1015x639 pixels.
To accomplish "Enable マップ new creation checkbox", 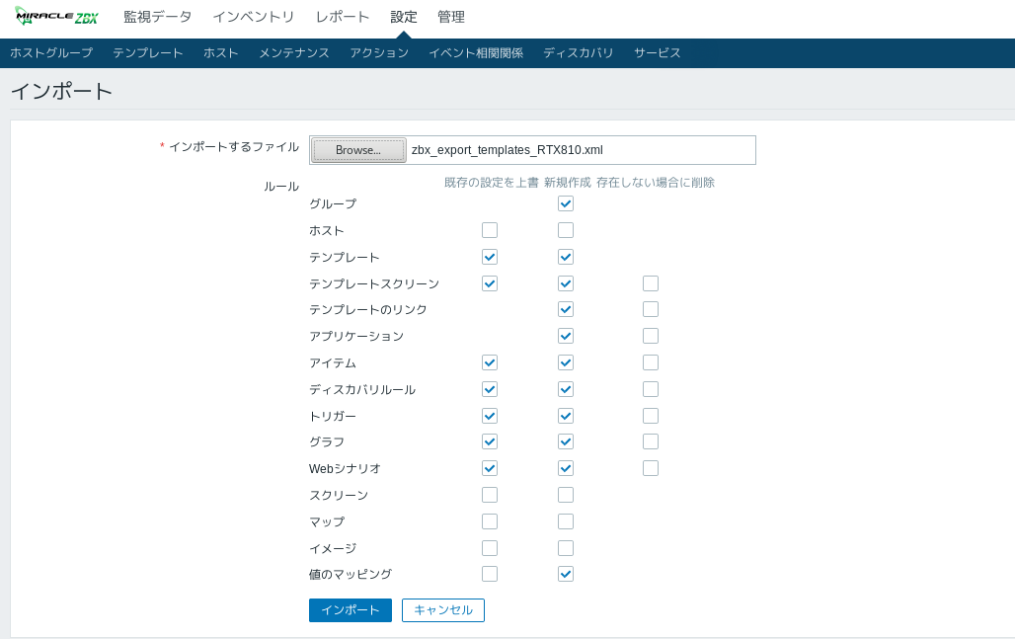I will coord(566,521).
